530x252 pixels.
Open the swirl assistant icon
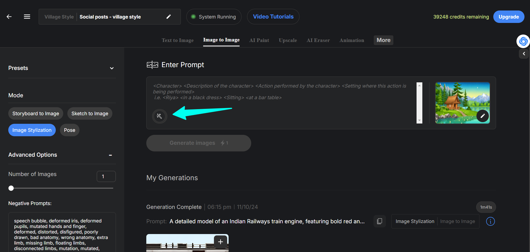pos(523,41)
